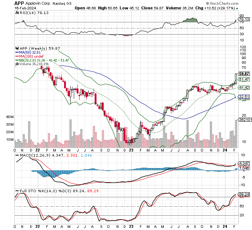252x230 pixels.
Task: Click the 10M label on the volume axis
Action: point(10,140)
